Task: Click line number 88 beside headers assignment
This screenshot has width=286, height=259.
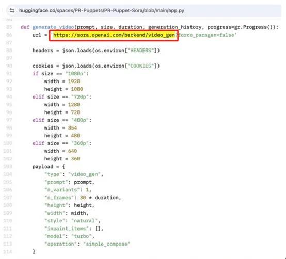Action: point(9,51)
